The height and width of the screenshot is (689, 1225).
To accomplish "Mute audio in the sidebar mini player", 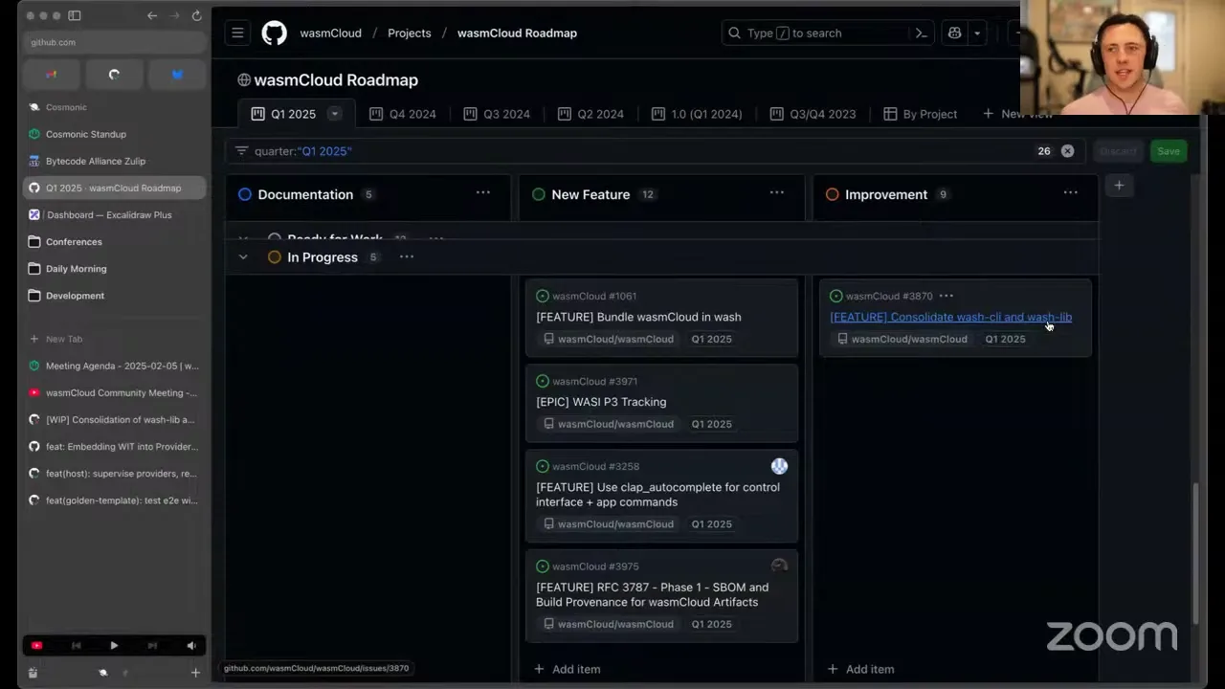I will click(191, 646).
